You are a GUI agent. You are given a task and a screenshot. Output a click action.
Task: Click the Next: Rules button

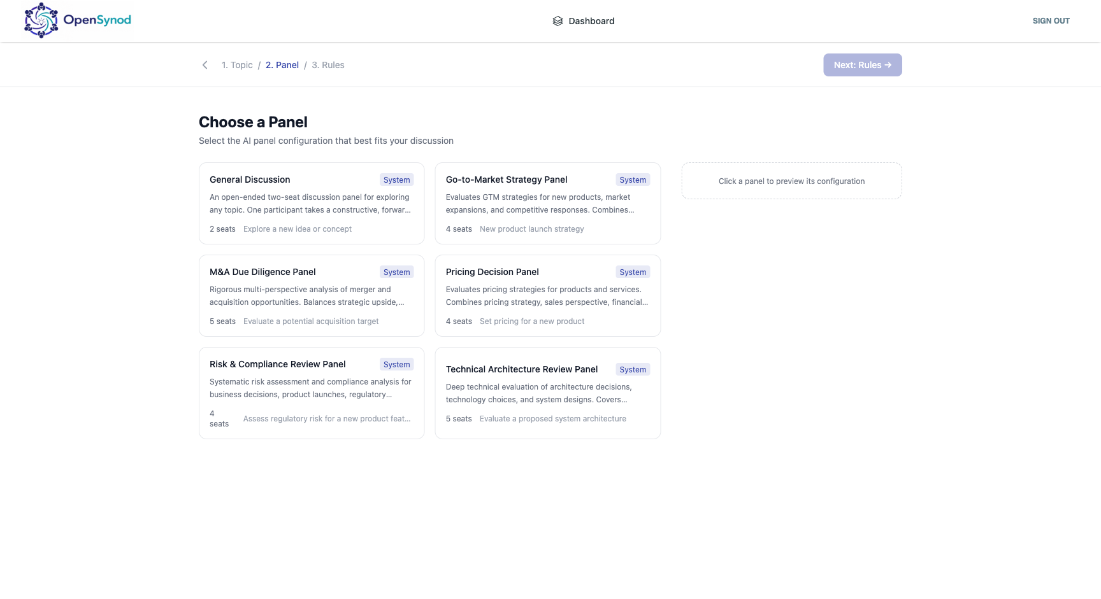(862, 65)
